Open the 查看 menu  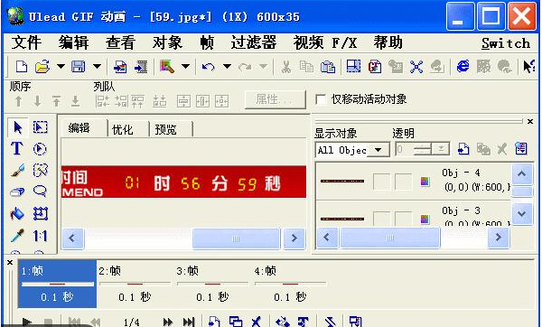click(x=120, y=42)
